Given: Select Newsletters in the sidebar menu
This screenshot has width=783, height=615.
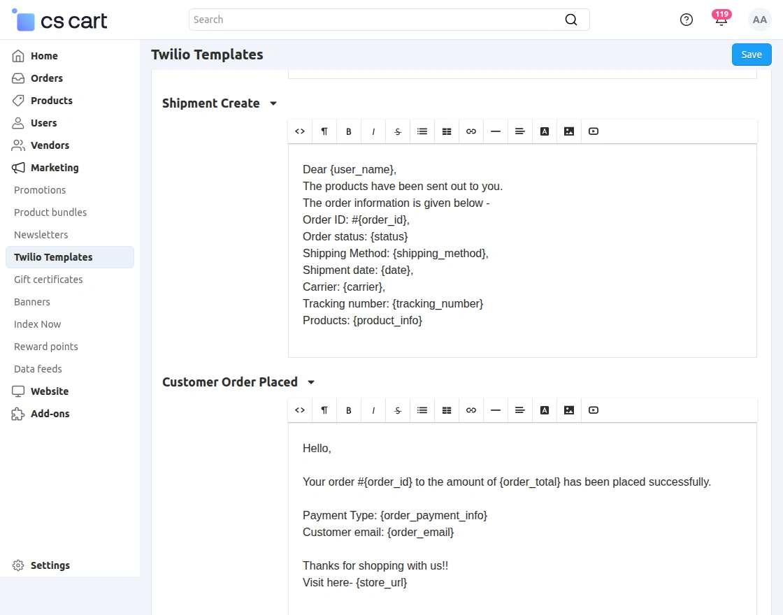Looking at the screenshot, I should click(x=41, y=235).
